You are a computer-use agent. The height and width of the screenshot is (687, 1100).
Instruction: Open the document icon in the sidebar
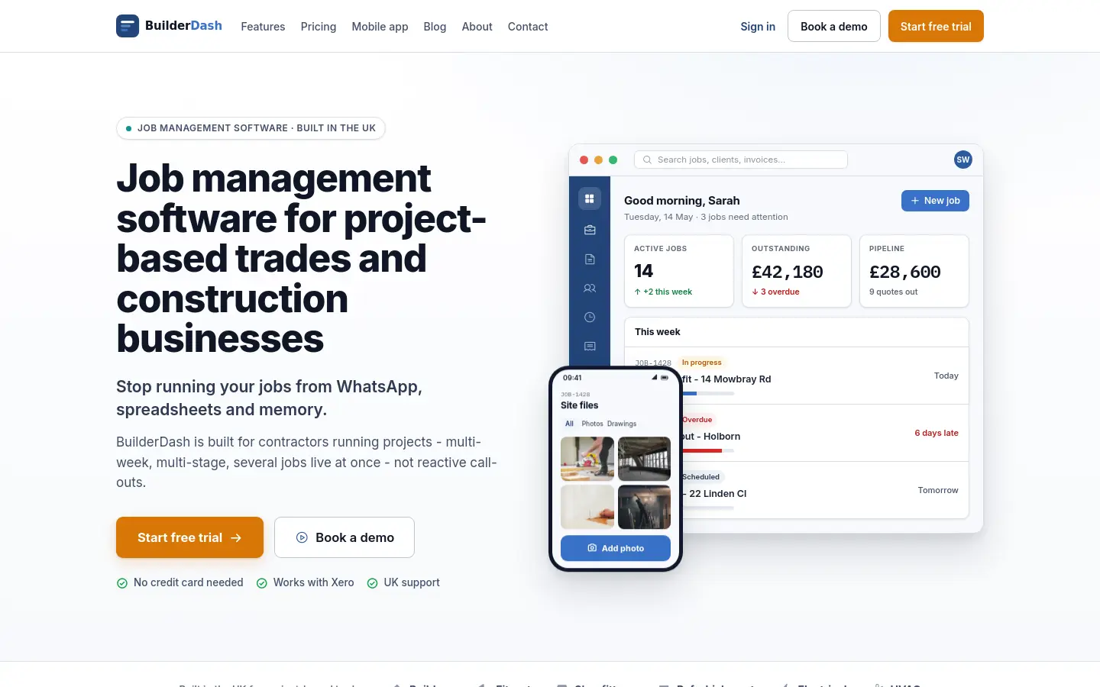[x=590, y=260]
